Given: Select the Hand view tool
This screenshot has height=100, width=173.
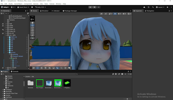Looking at the screenshot, I should (x=32, y=23).
